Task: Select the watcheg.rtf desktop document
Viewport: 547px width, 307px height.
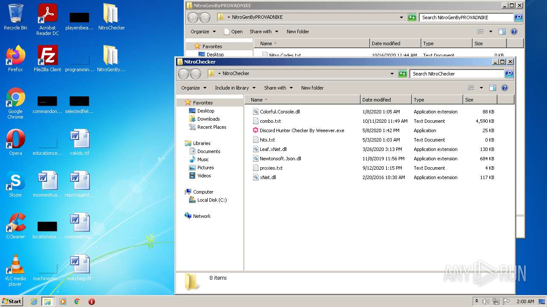Action: 79,268
